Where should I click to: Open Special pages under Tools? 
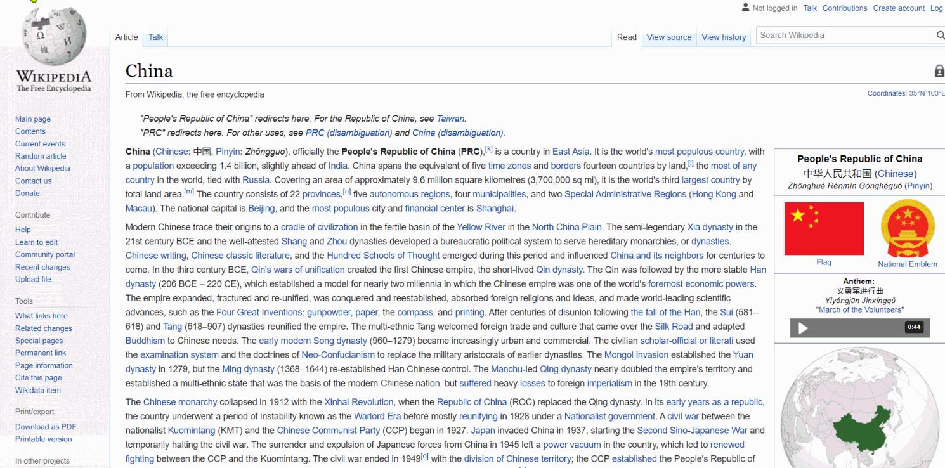click(39, 341)
